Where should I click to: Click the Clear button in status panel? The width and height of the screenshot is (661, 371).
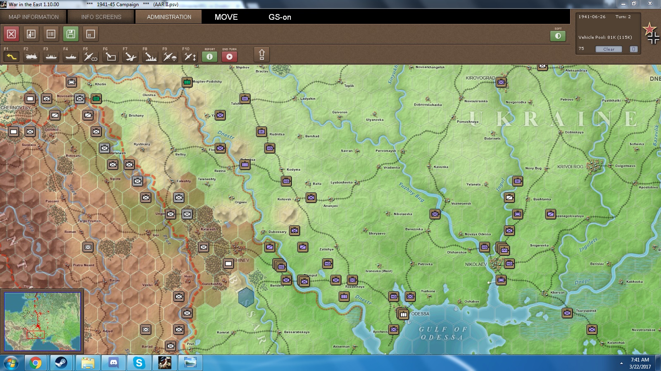coord(609,49)
